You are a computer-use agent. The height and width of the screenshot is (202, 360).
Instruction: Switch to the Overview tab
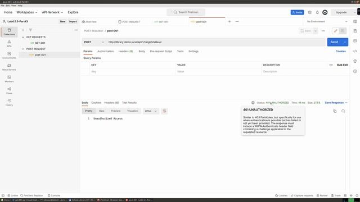(89, 22)
